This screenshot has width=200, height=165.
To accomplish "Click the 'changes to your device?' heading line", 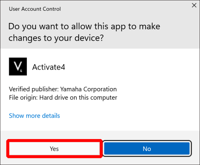I will click(56, 38).
